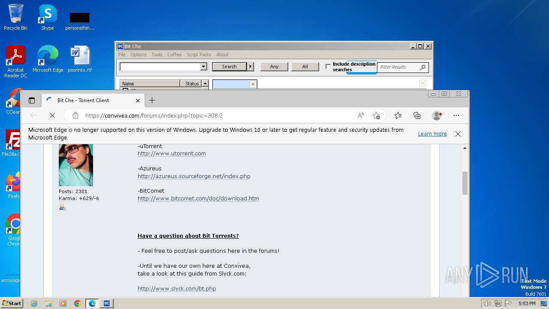Click the Status column header in Bit Che

click(192, 84)
